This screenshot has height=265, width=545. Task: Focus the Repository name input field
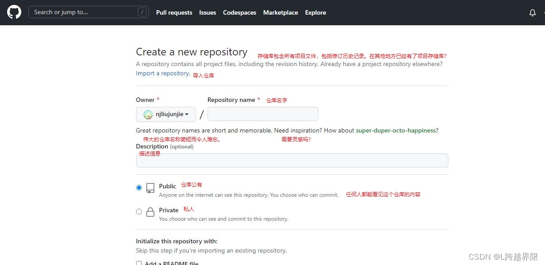[263, 114]
